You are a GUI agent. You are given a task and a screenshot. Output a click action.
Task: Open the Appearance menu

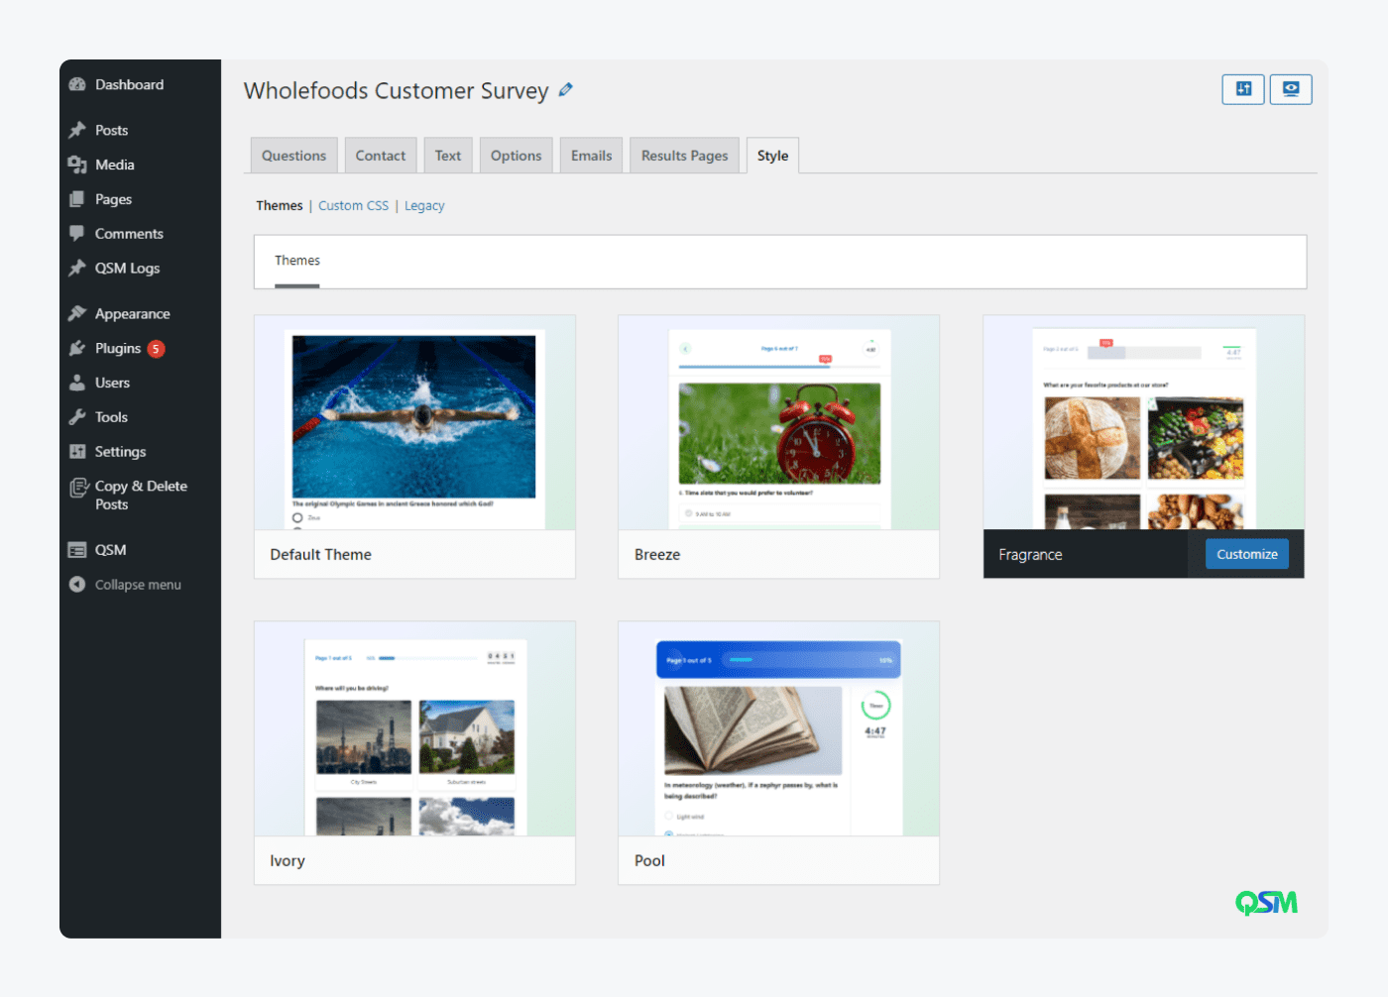pyautogui.click(x=132, y=313)
